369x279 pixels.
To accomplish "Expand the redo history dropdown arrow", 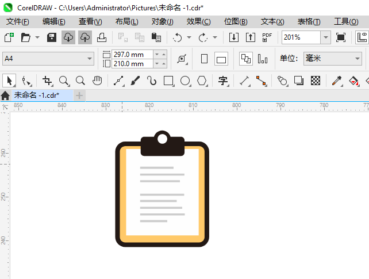I will coord(215,37).
